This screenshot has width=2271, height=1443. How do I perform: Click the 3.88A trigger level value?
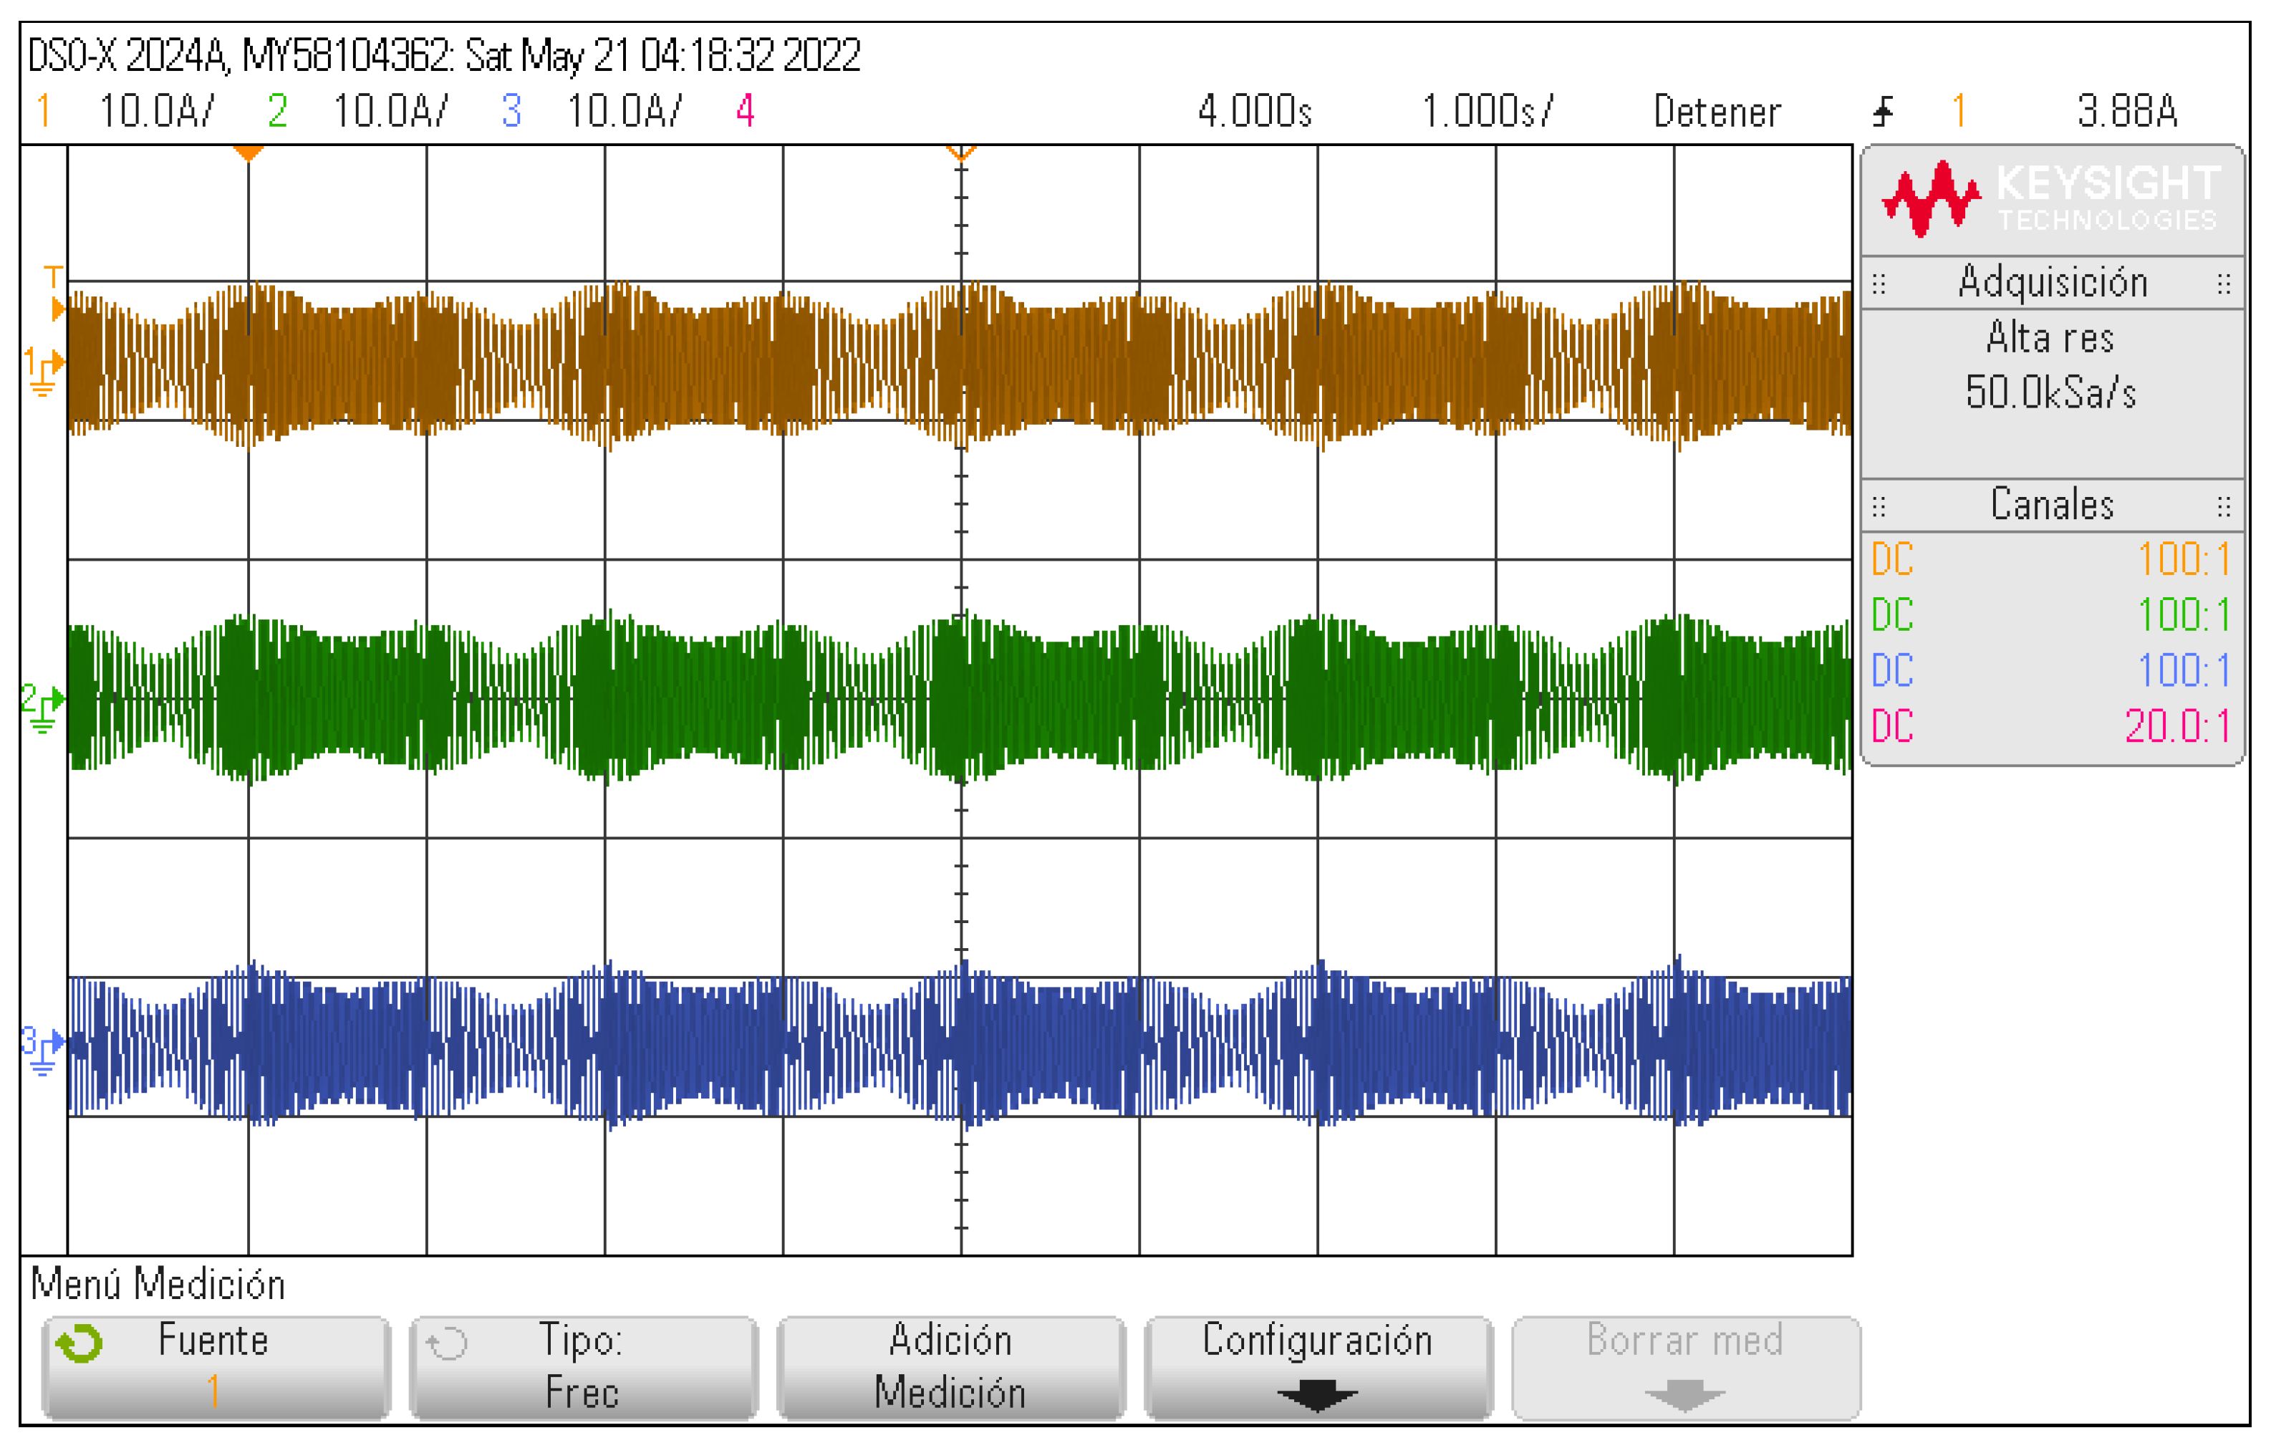tap(2127, 111)
